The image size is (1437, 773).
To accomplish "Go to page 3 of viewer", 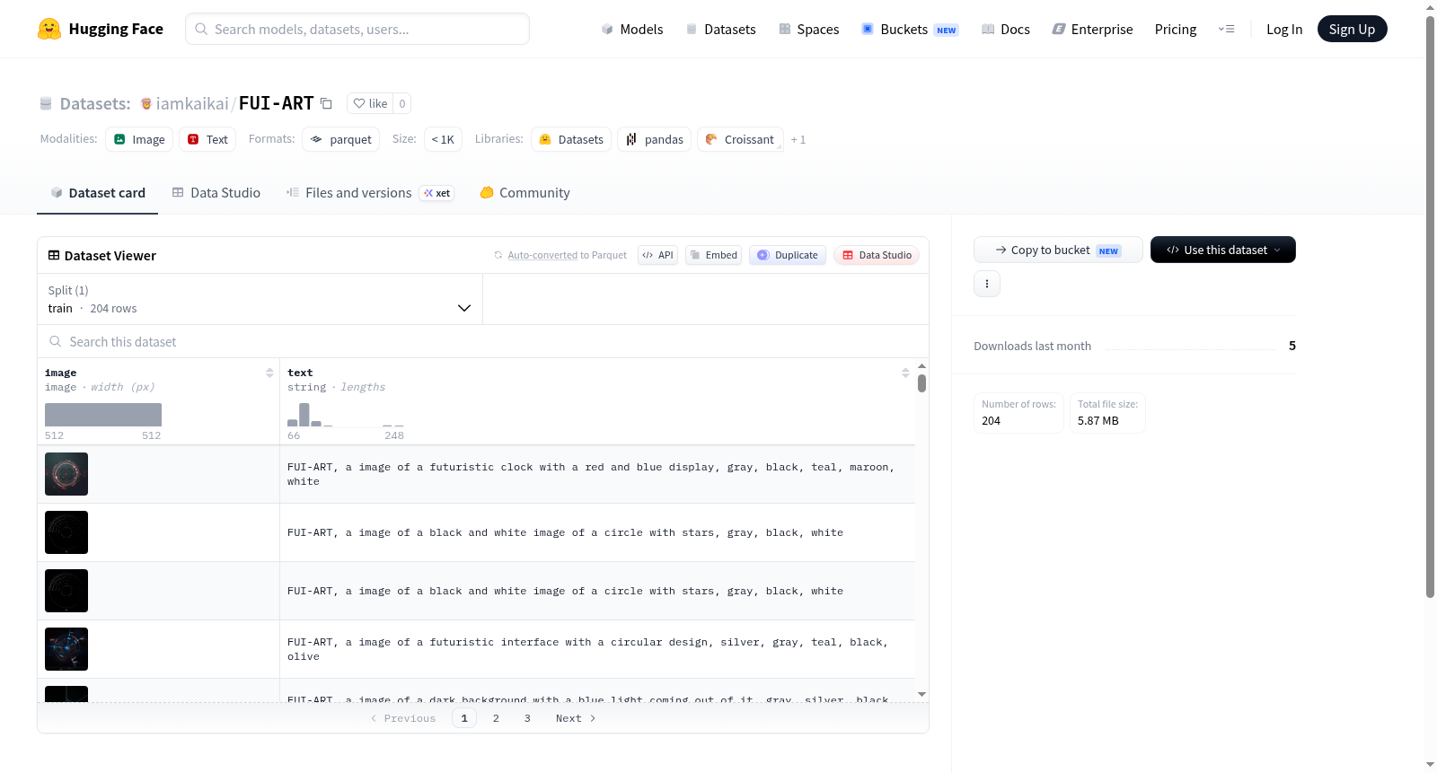I will [x=527, y=718].
